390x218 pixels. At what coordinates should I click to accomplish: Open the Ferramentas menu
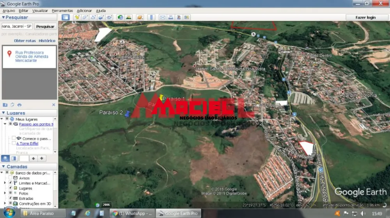(x=62, y=10)
